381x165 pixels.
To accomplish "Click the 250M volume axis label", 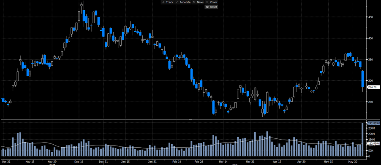I will click(372, 128).
